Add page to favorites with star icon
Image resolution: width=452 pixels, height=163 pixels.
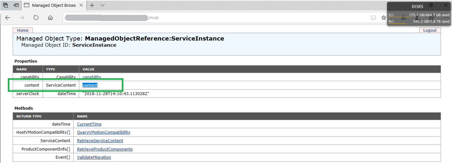pyautogui.click(x=384, y=18)
